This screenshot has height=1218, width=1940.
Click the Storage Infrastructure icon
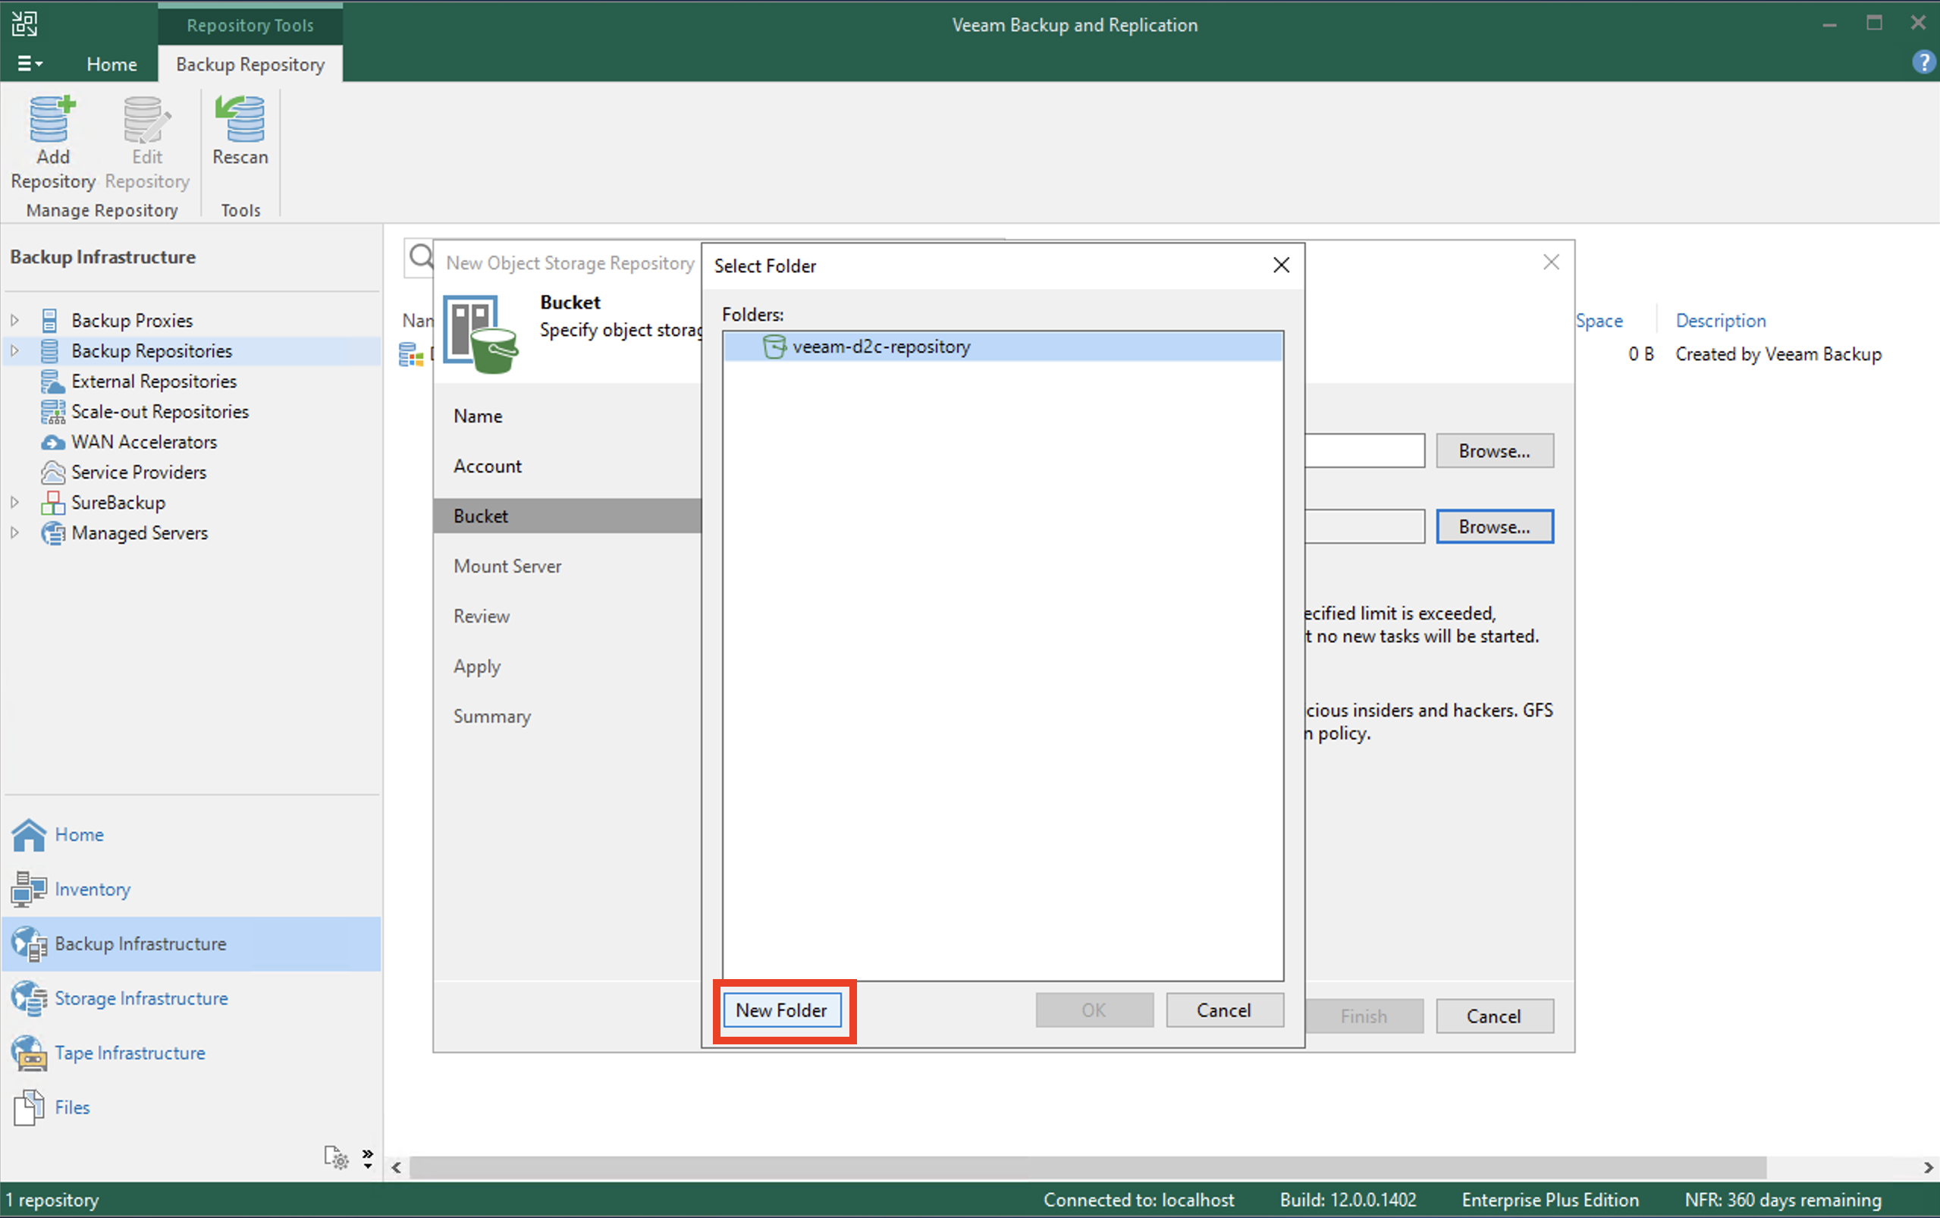pos(29,998)
